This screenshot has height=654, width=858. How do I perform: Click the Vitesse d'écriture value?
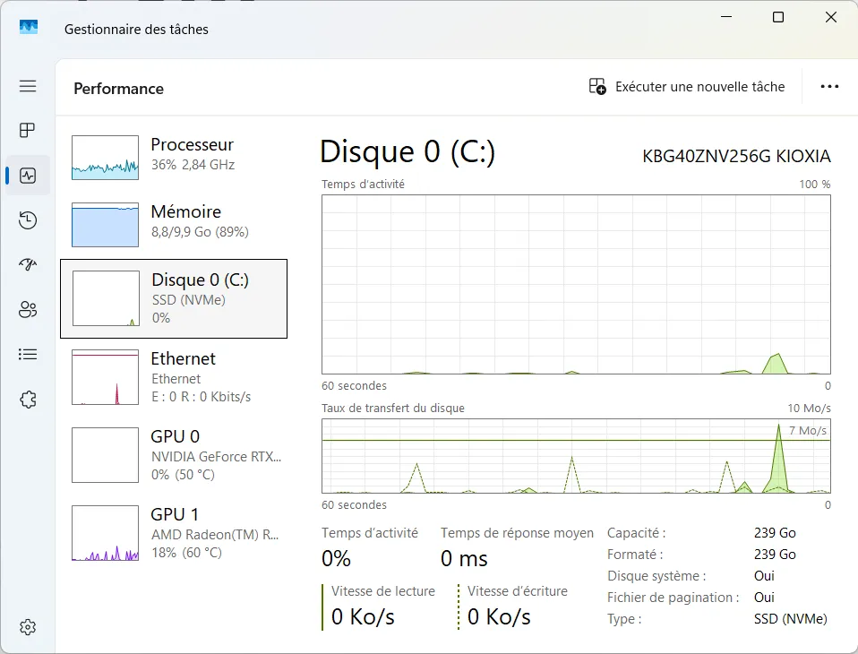(499, 616)
